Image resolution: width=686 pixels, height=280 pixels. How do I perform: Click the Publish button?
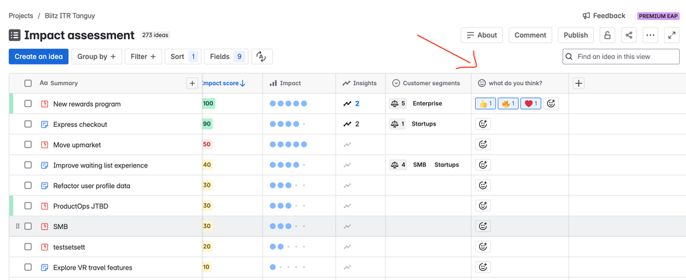click(576, 36)
